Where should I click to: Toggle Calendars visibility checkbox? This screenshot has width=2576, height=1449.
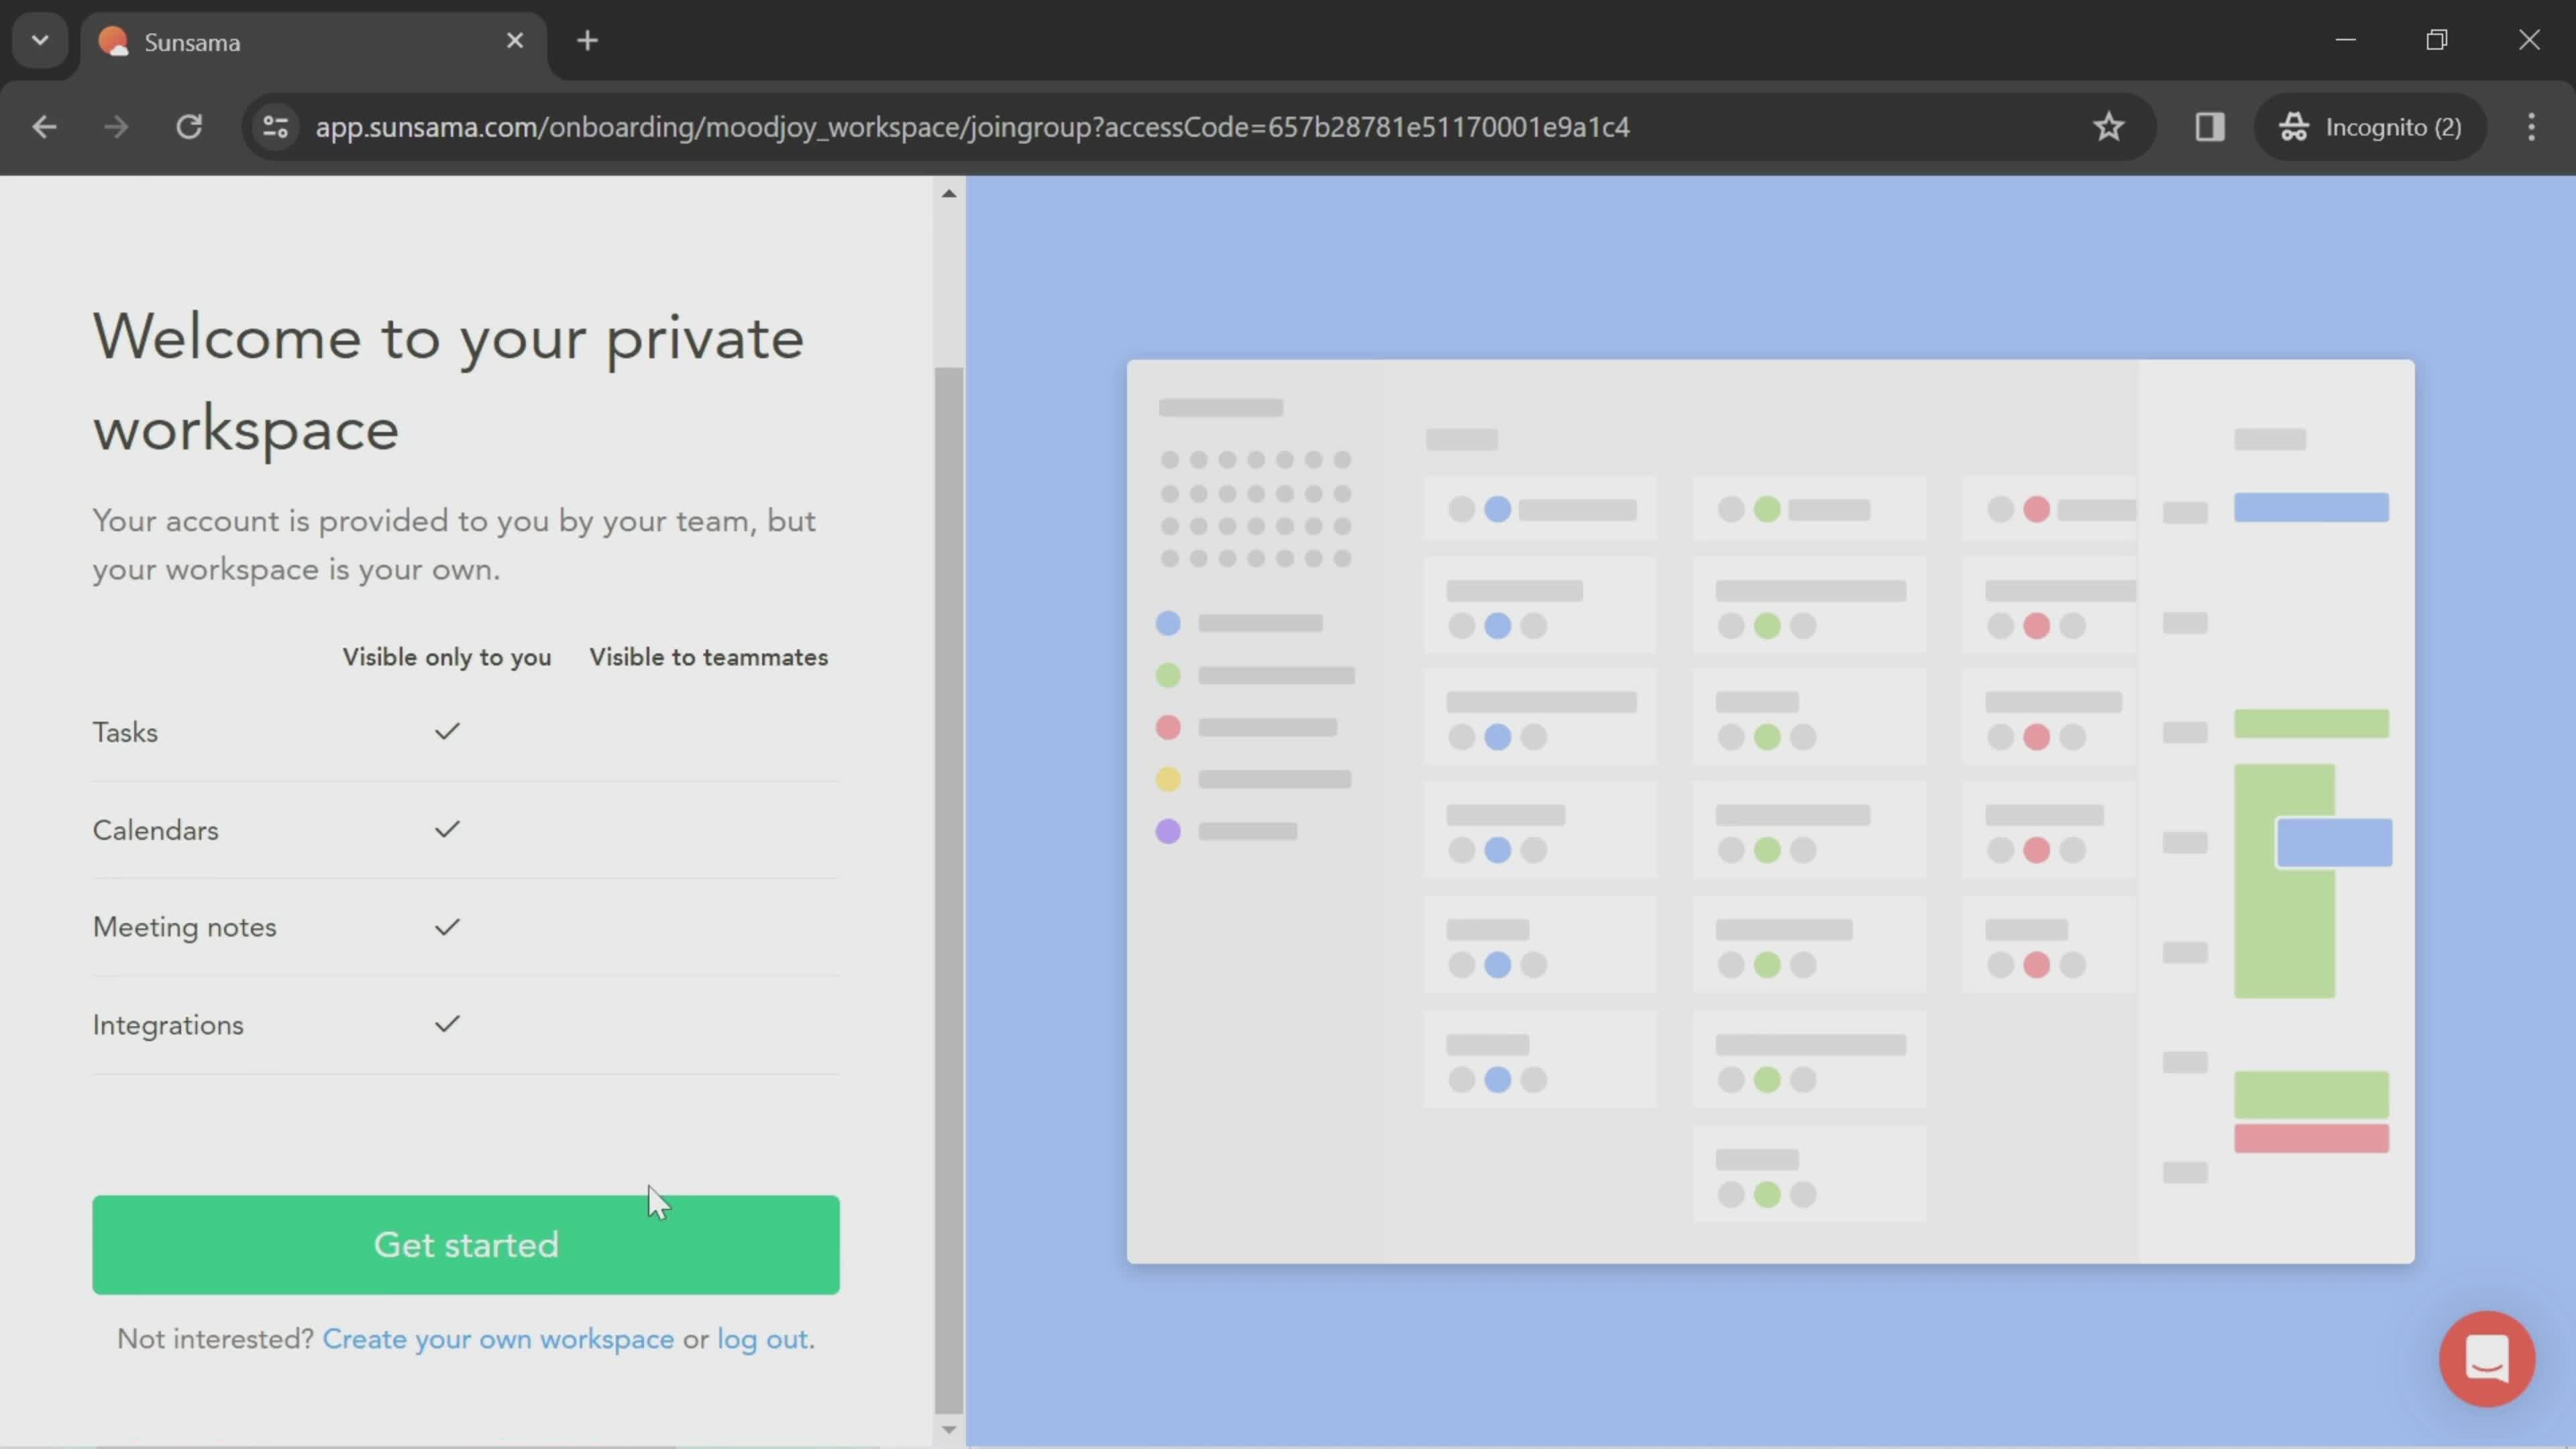(447, 828)
